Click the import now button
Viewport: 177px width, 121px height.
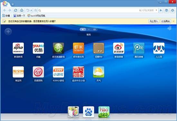coord(154,21)
